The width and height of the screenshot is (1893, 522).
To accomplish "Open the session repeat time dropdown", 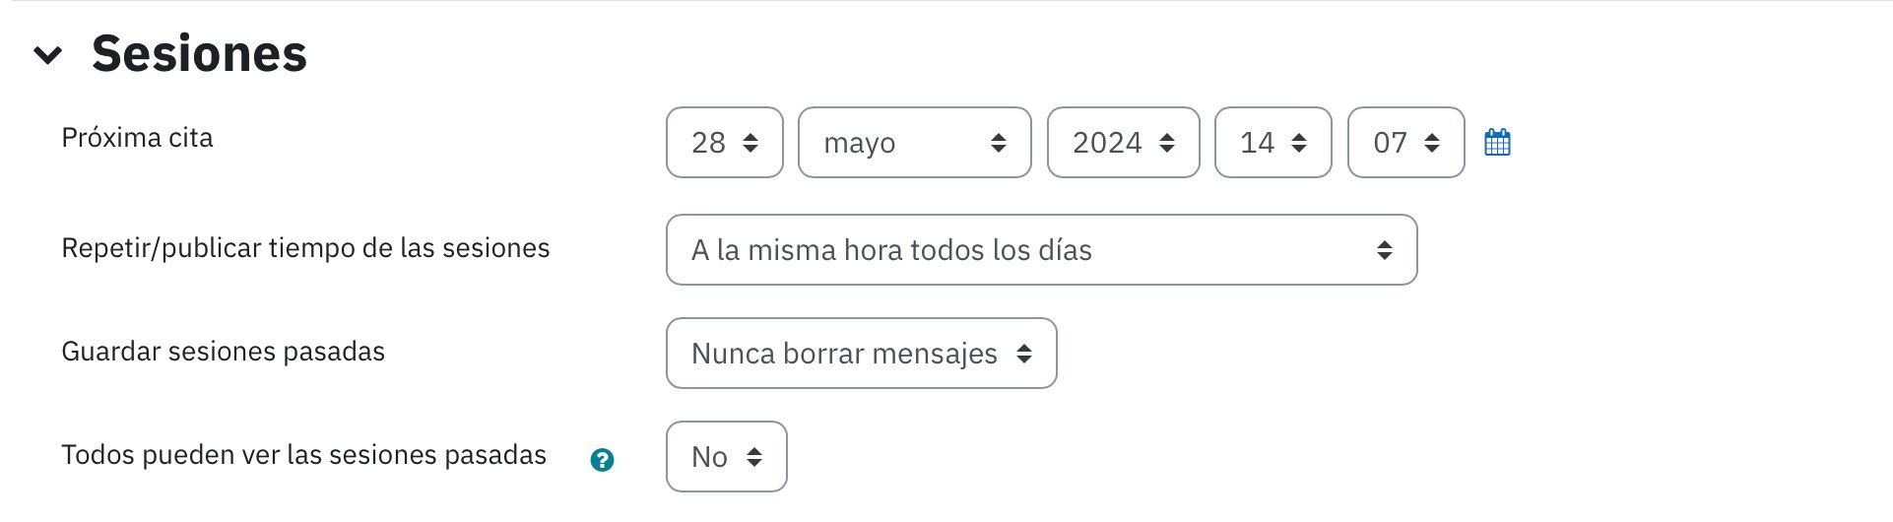I will (1042, 250).
